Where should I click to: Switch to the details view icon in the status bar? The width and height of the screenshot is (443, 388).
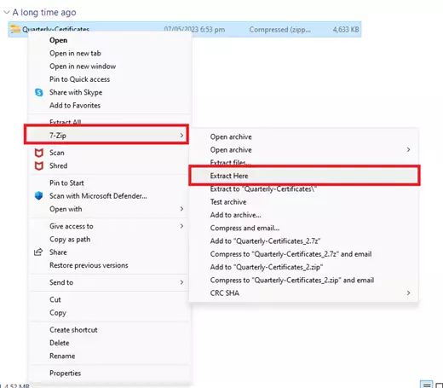click(x=427, y=385)
